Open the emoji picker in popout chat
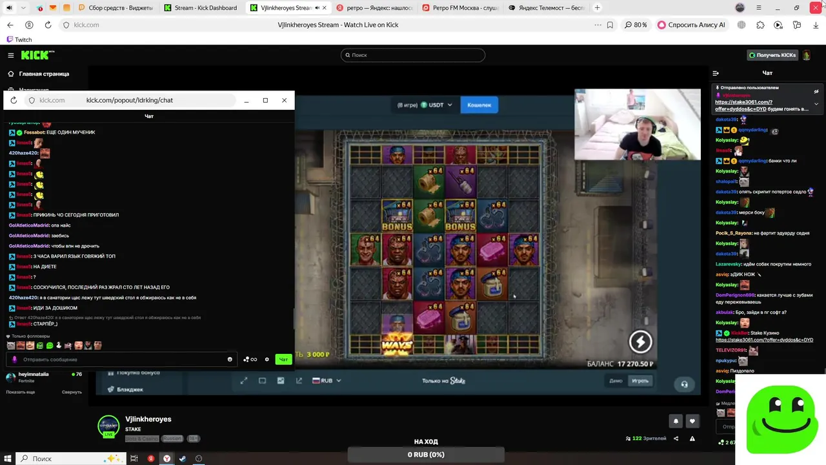The image size is (826, 465). [230, 359]
